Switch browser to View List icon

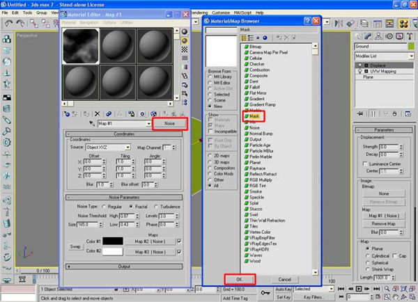251,38
